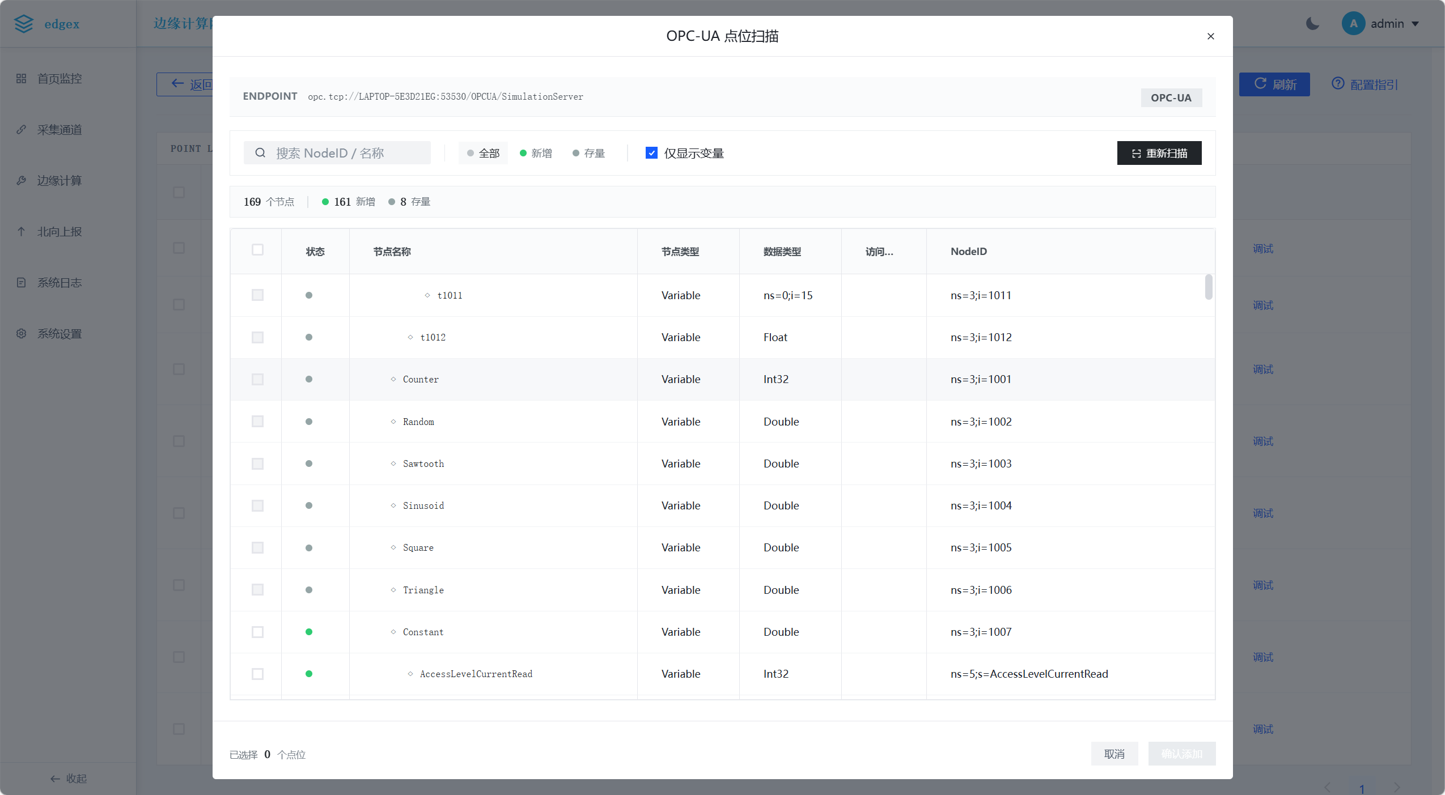Select all nodes header checkbox
Viewport: 1445px width, 795px height.
257,250
